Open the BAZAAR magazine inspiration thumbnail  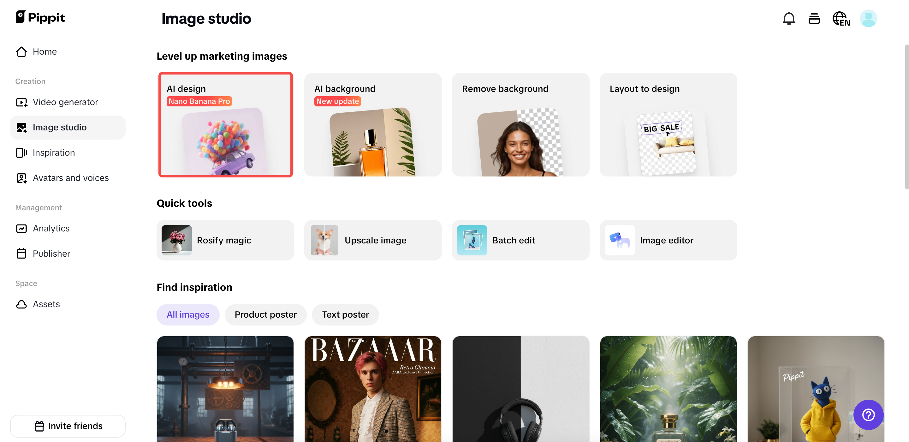pos(373,388)
